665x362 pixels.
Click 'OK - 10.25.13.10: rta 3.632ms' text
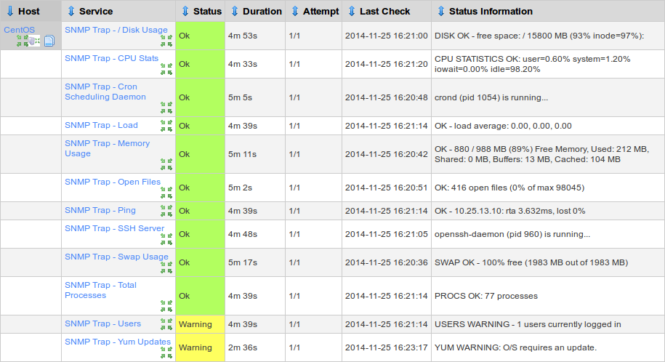[x=509, y=211]
